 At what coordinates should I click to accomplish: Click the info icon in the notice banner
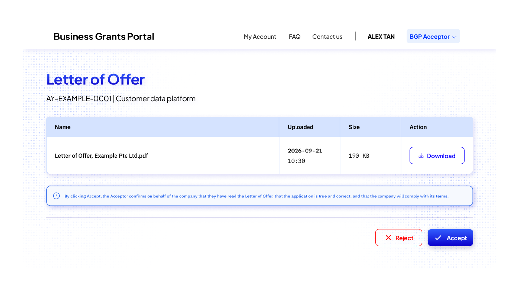click(56, 196)
